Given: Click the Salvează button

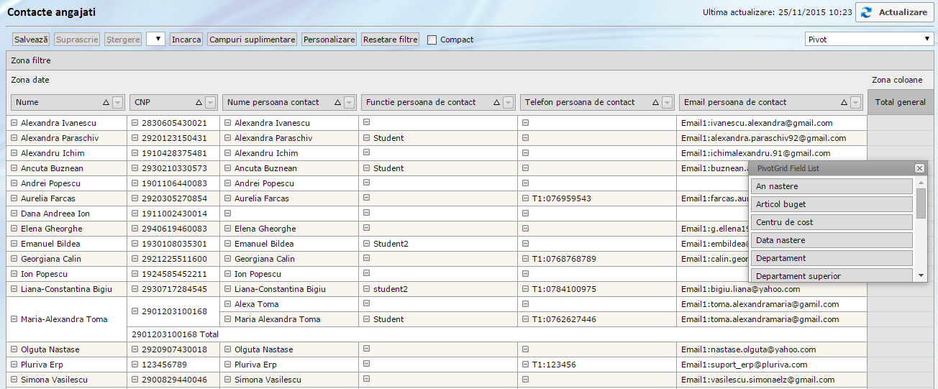Looking at the screenshot, I should tap(31, 40).
